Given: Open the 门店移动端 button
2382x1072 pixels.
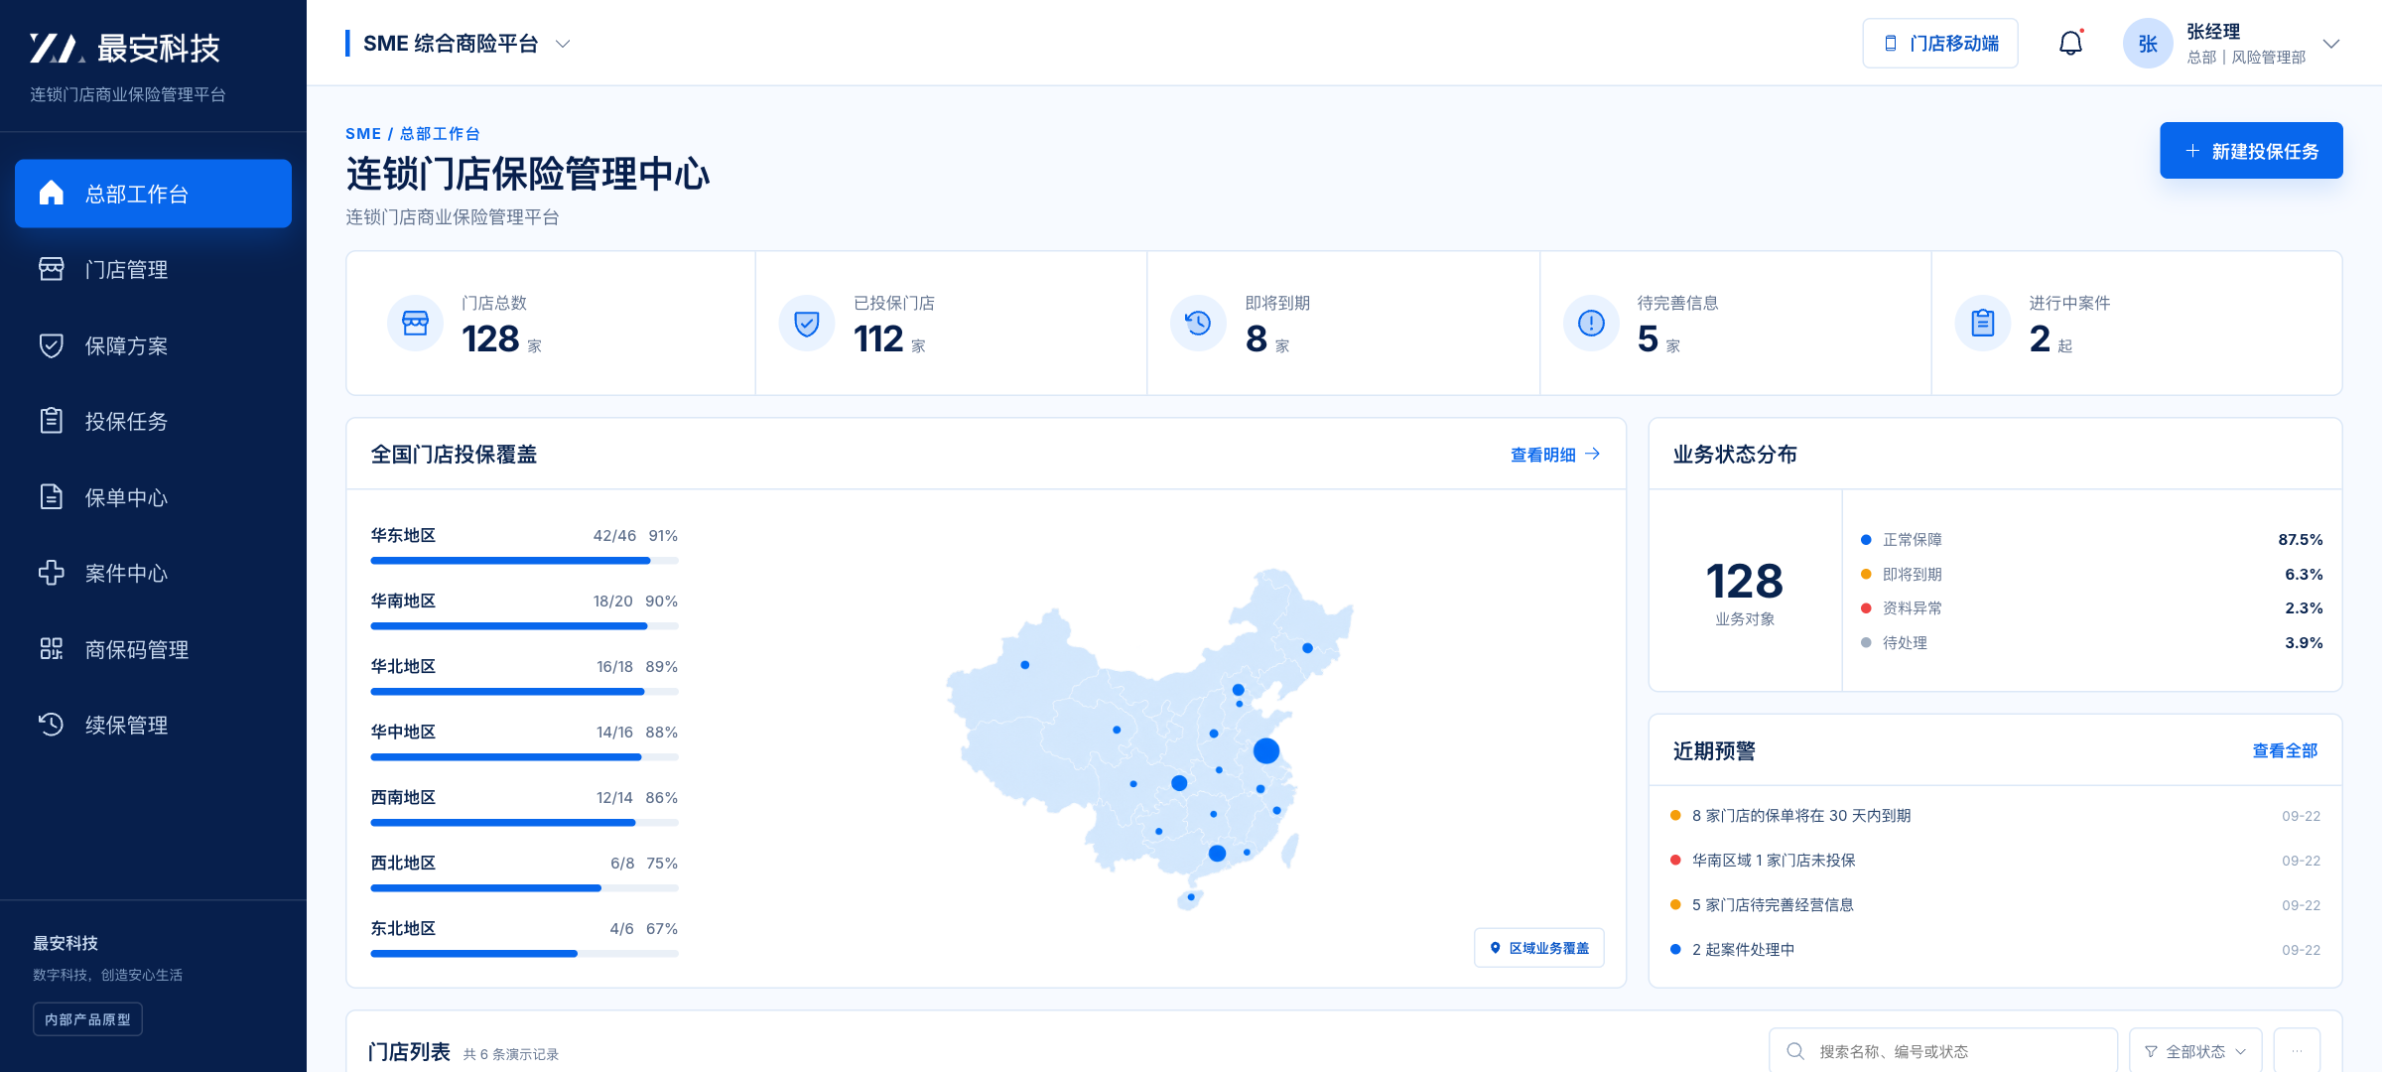Looking at the screenshot, I should [1940, 44].
